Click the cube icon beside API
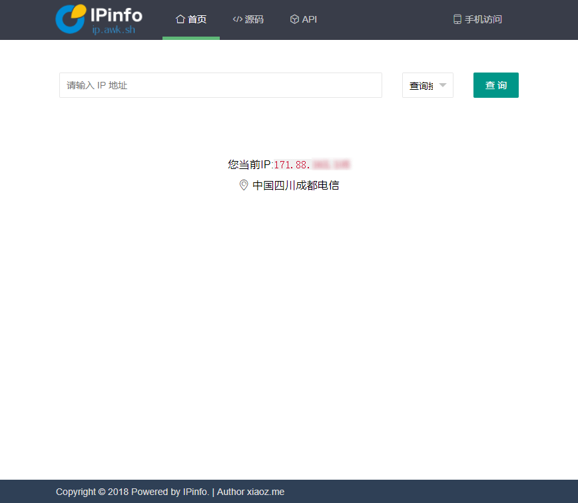The height and width of the screenshot is (503, 578). (x=294, y=19)
